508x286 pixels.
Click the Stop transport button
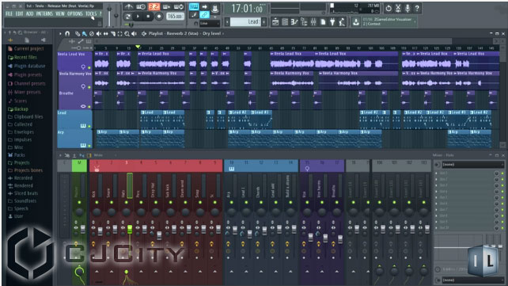pos(148,16)
